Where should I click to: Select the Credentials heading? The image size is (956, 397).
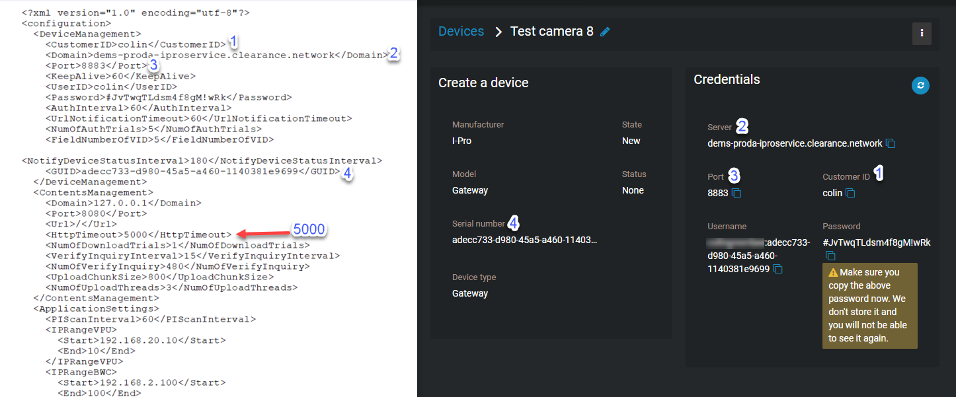pyautogui.click(x=727, y=79)
